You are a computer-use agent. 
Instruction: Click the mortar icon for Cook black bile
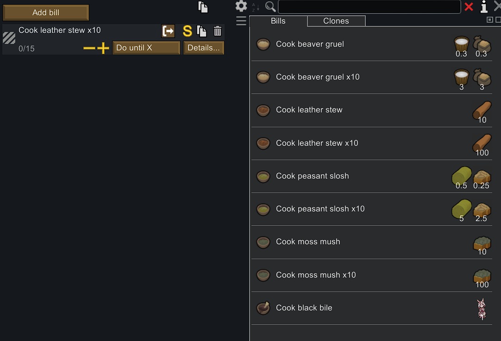[x=263, y=308]
